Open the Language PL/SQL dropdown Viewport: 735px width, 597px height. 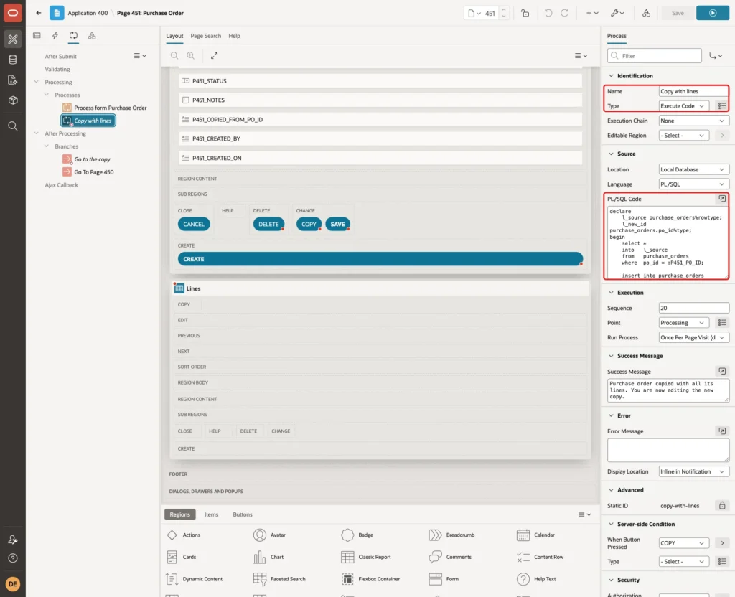pos(693,184)
